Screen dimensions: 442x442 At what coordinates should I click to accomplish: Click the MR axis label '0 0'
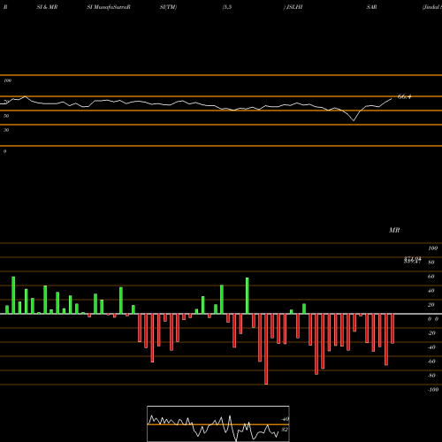pyautogui.click(x=433, y=319)
